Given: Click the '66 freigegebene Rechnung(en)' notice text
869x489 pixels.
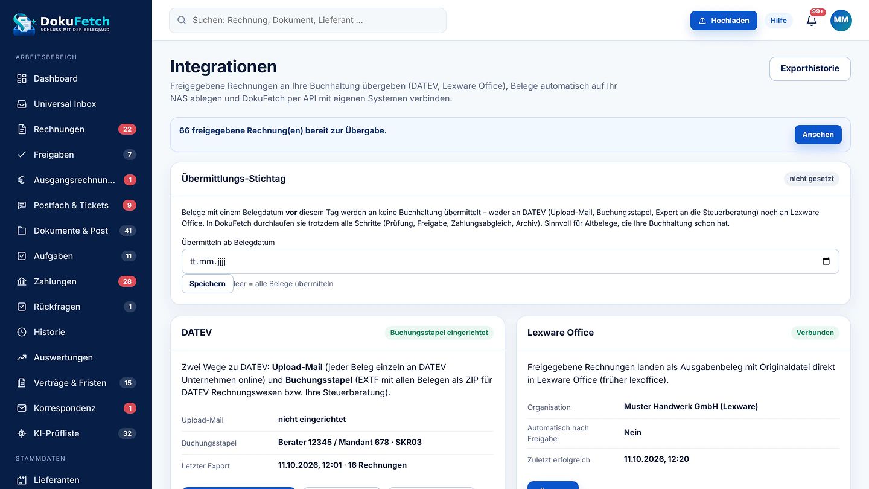Looking at the screenshot, I should (x=283, y=130).
